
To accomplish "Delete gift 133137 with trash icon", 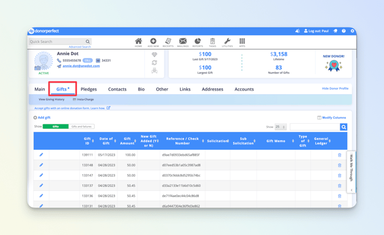I will (x=339, y=186).
